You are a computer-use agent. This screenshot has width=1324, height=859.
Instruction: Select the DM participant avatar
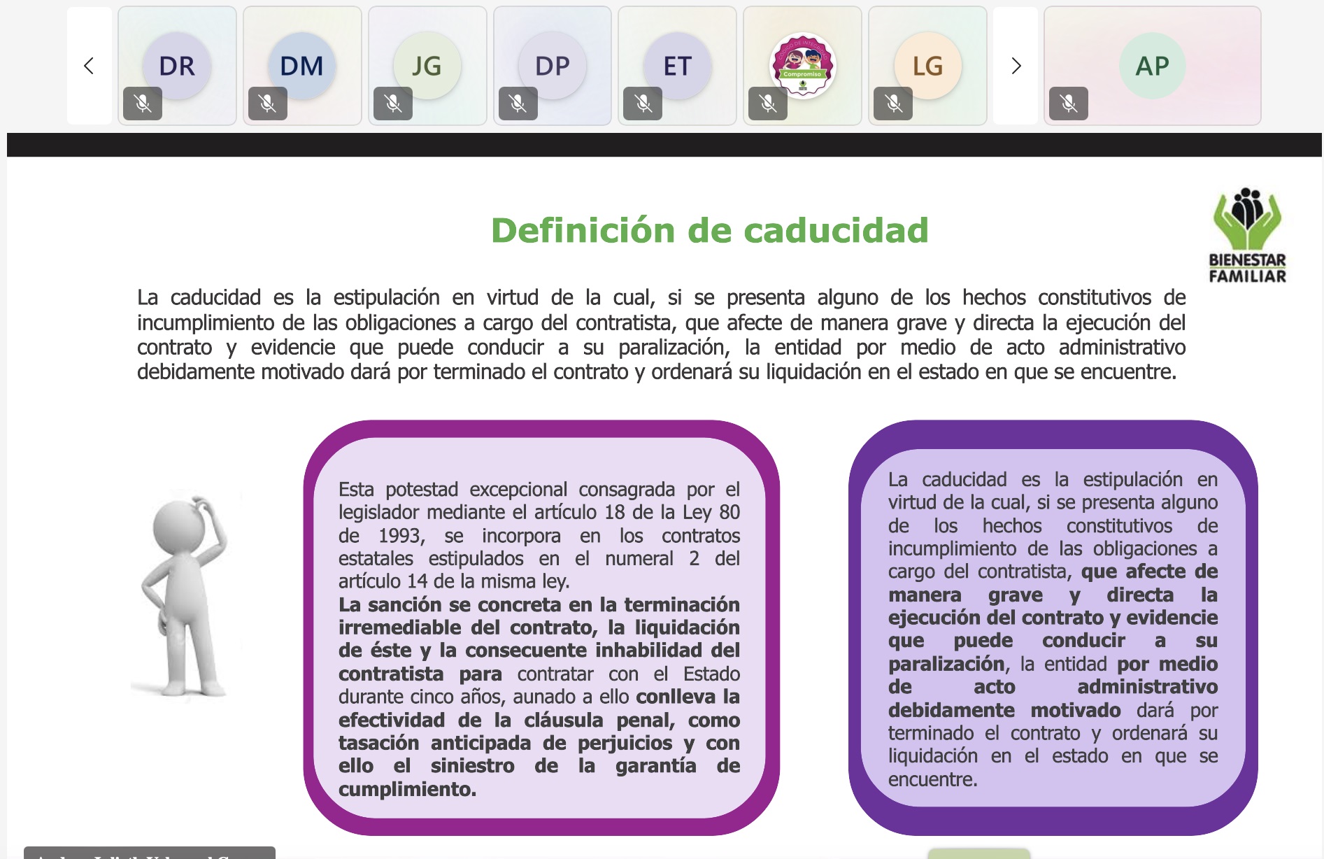[x=302, y=66]
